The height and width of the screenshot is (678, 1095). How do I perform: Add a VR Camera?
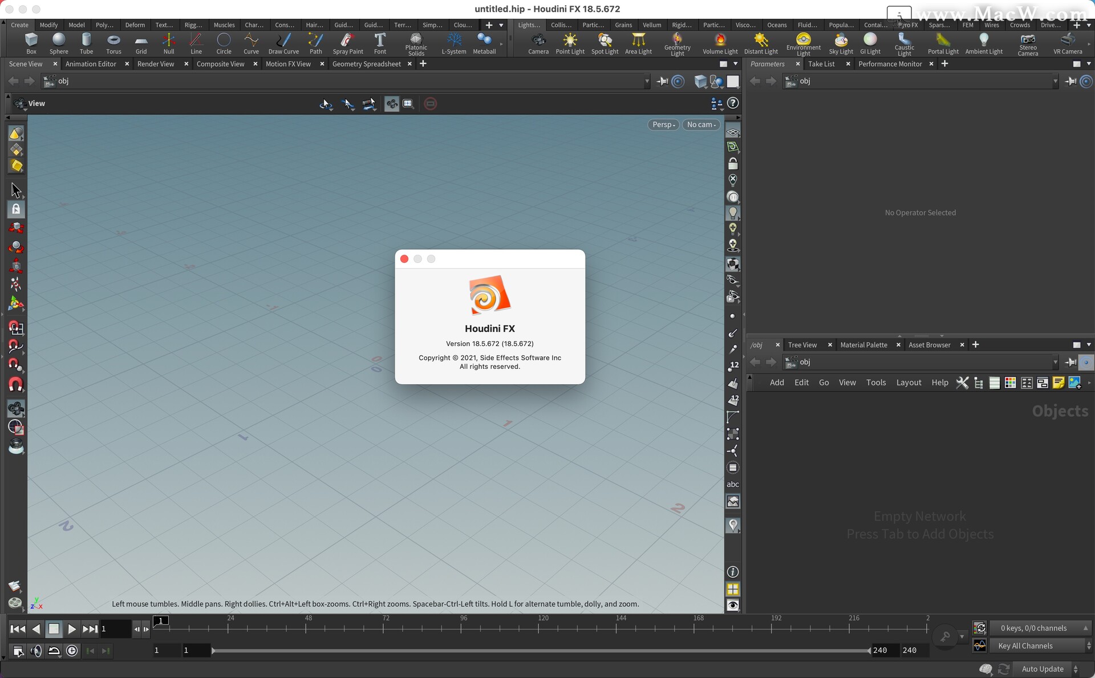[1068, 43]
